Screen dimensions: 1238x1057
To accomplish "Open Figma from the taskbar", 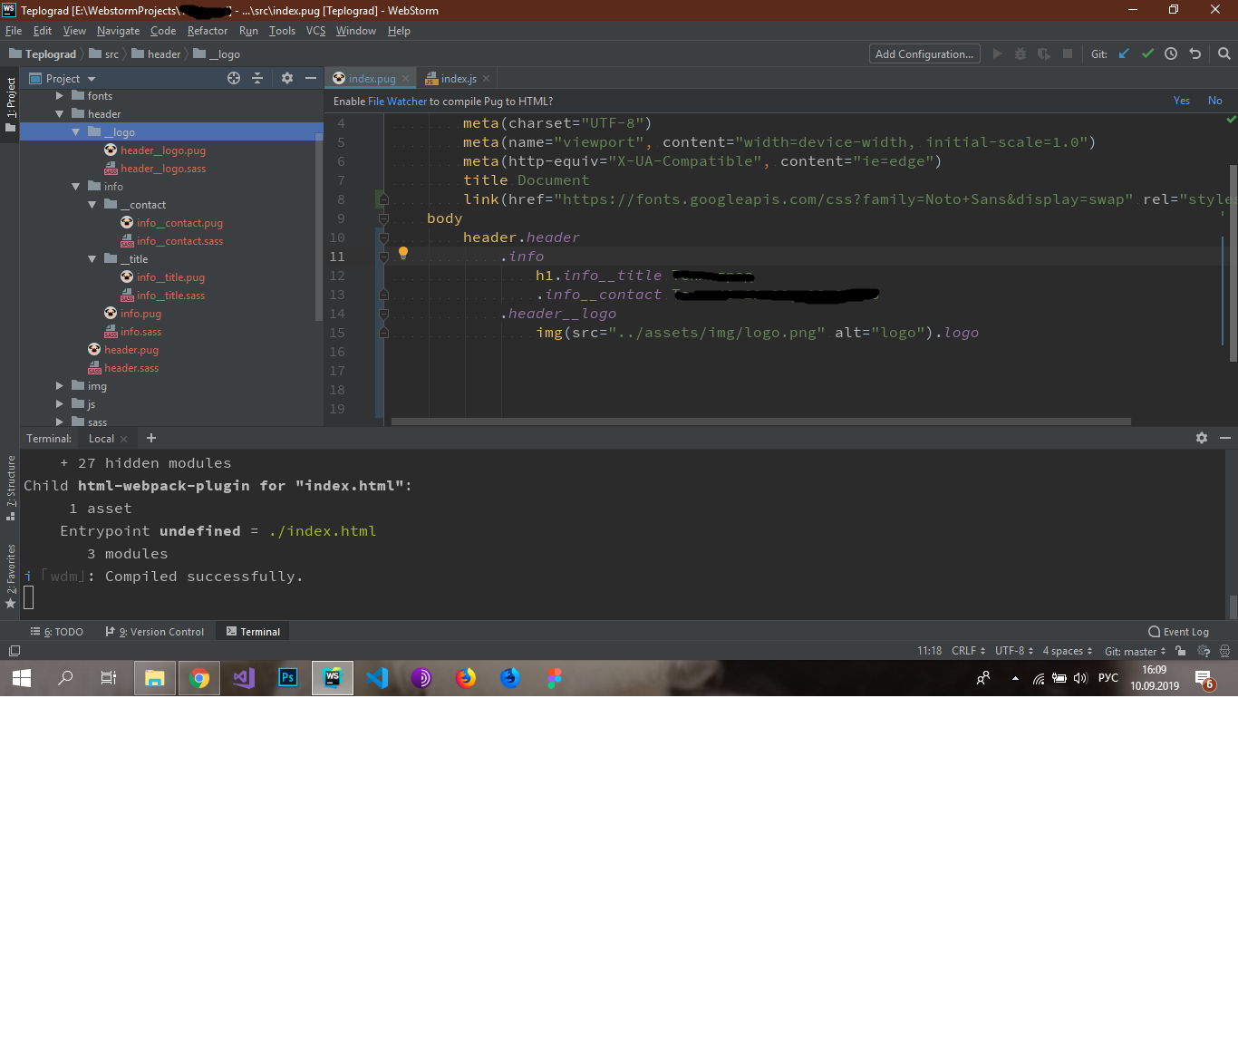I will tap(555, 677).
